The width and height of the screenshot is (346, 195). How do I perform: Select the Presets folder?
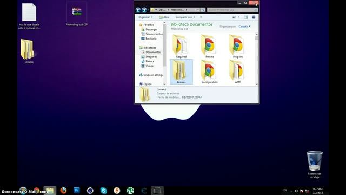coord(209,46)
